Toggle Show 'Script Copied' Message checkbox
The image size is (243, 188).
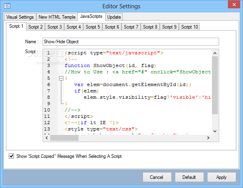(x=11, y=156)
